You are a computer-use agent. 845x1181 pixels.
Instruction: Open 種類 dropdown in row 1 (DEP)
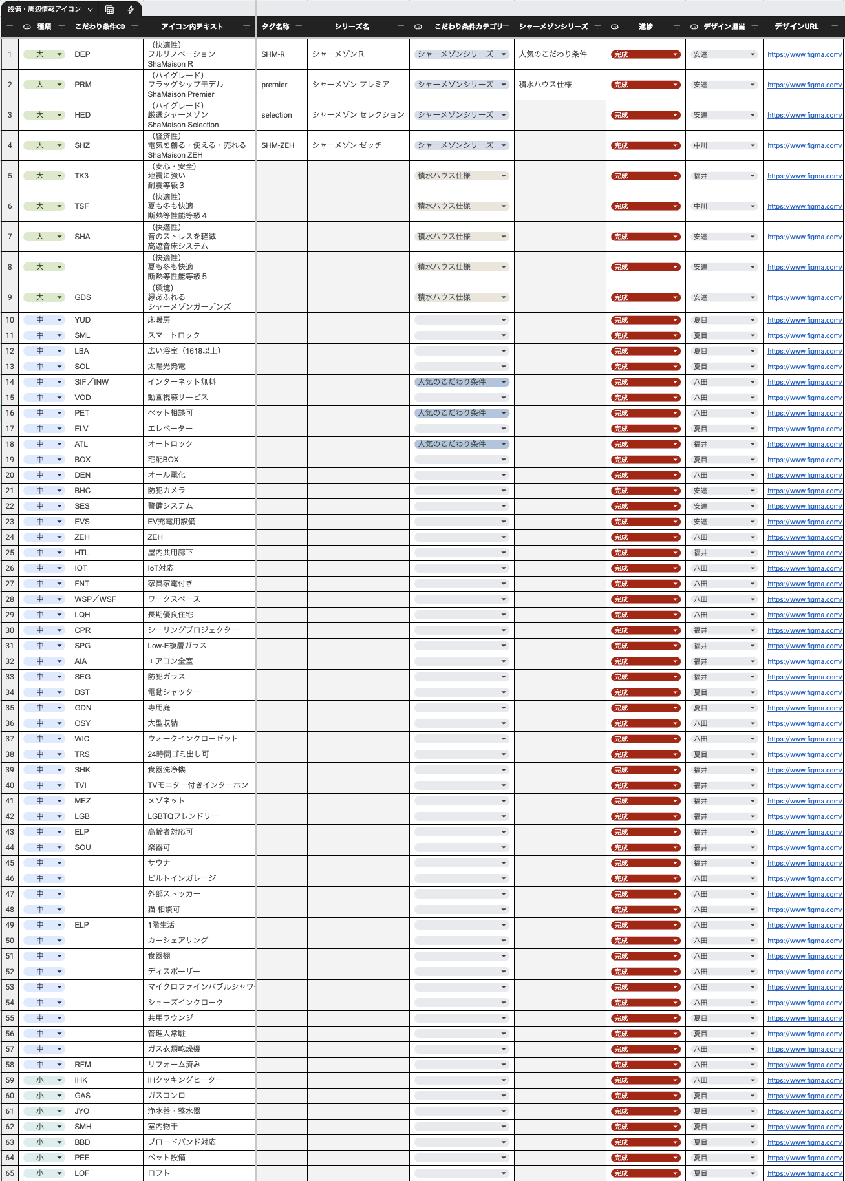44,54
